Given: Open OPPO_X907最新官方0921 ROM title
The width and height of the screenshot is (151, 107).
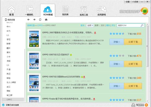Looking at the screenshot, I should point(68,33).
